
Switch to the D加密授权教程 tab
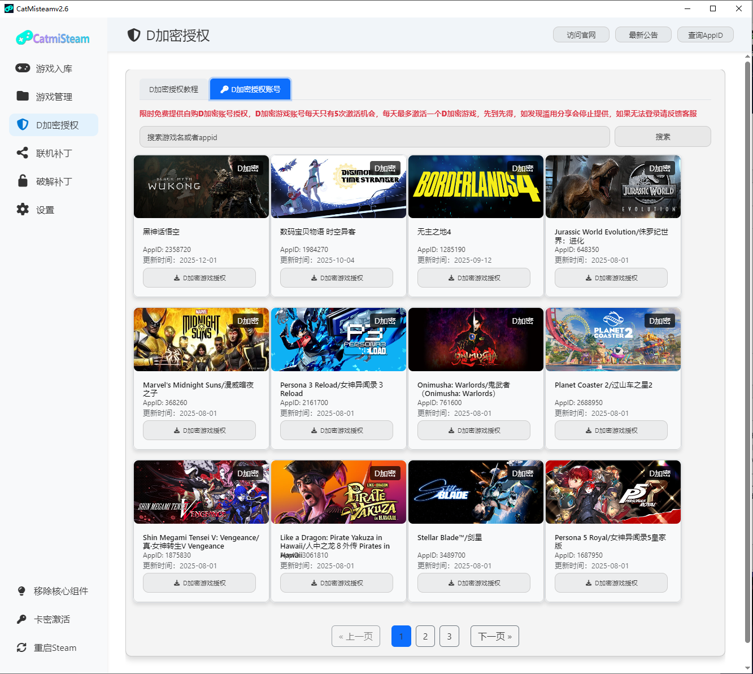(173, 89)
